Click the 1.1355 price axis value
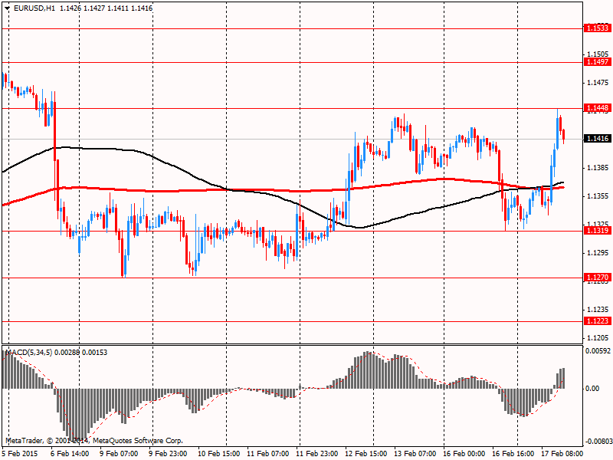Screen dimensions: 613x460 point(597,196)
